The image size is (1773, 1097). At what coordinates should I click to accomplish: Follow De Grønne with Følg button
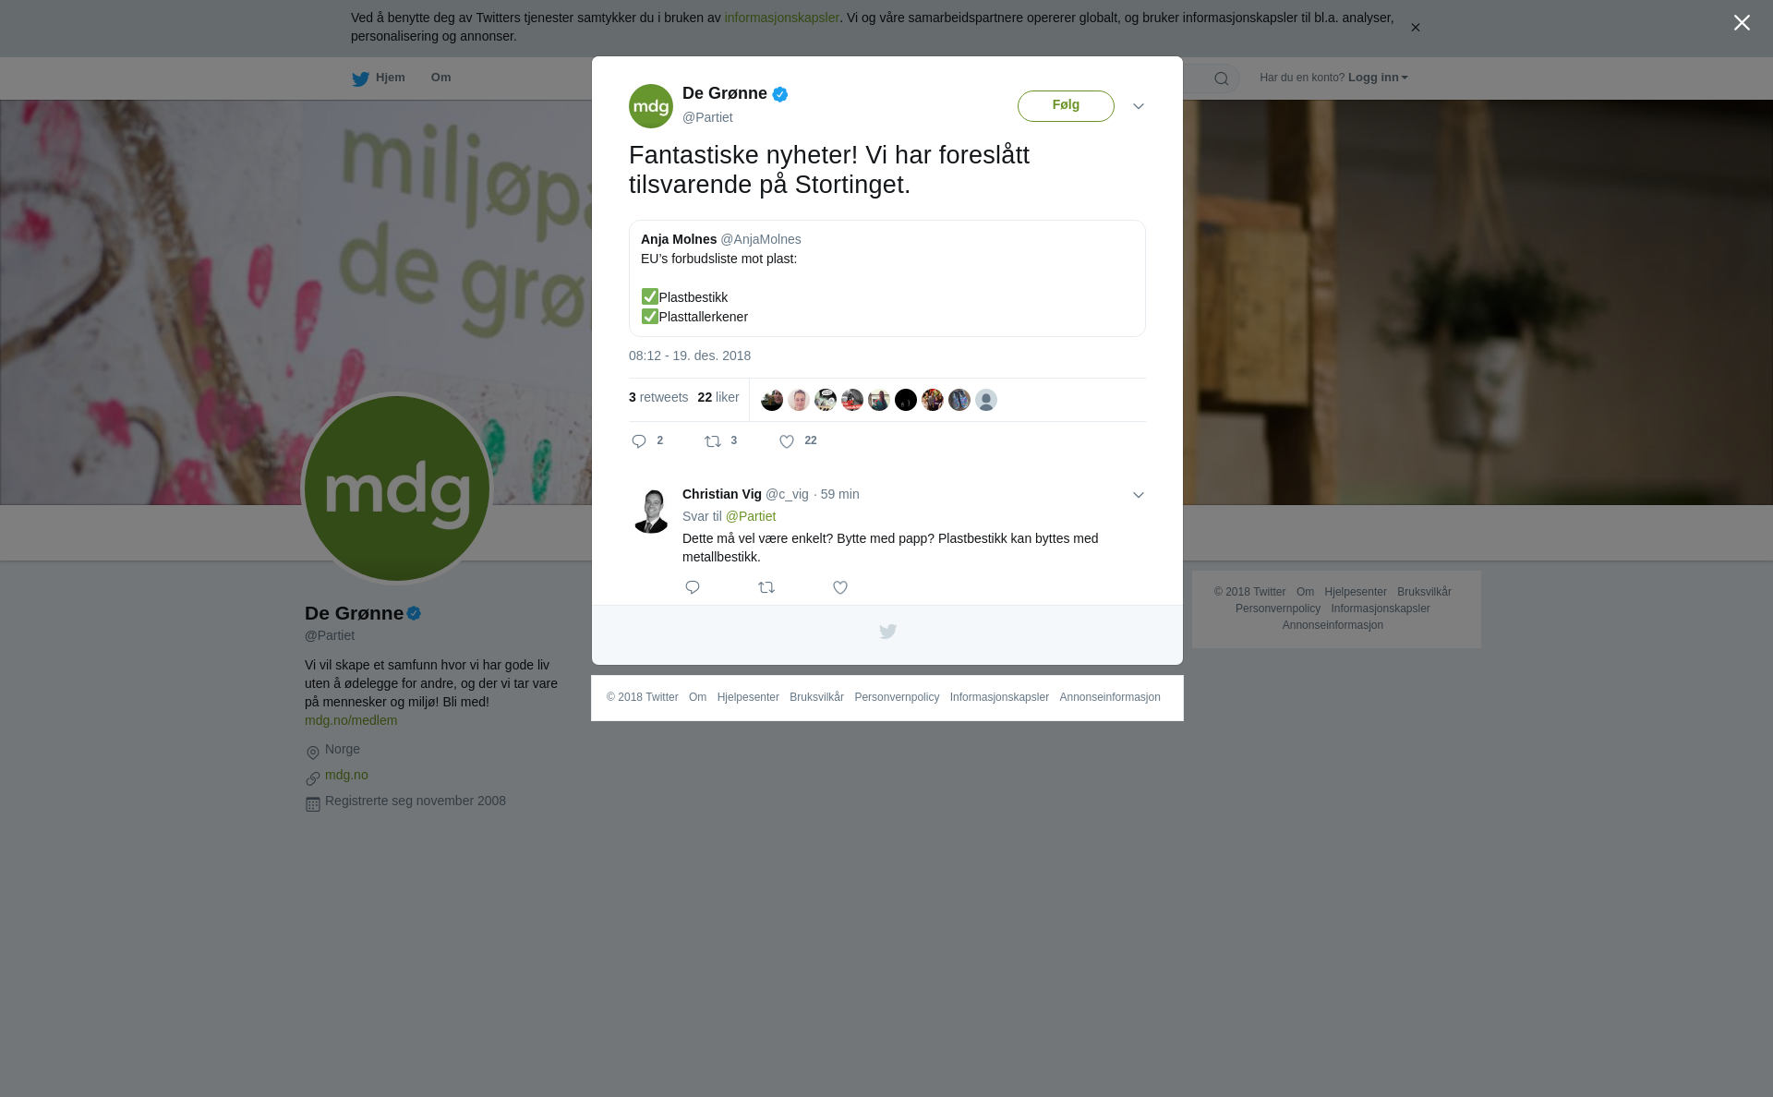[x=1066, y=106]
